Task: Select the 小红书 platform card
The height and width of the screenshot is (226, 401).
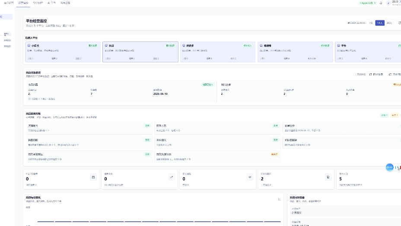Action: point(63,52)
